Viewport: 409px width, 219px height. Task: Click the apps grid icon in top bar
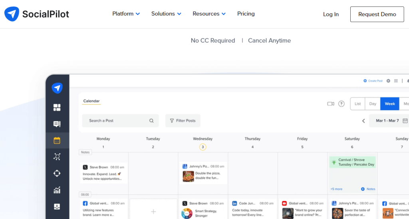tap(396, 81)
